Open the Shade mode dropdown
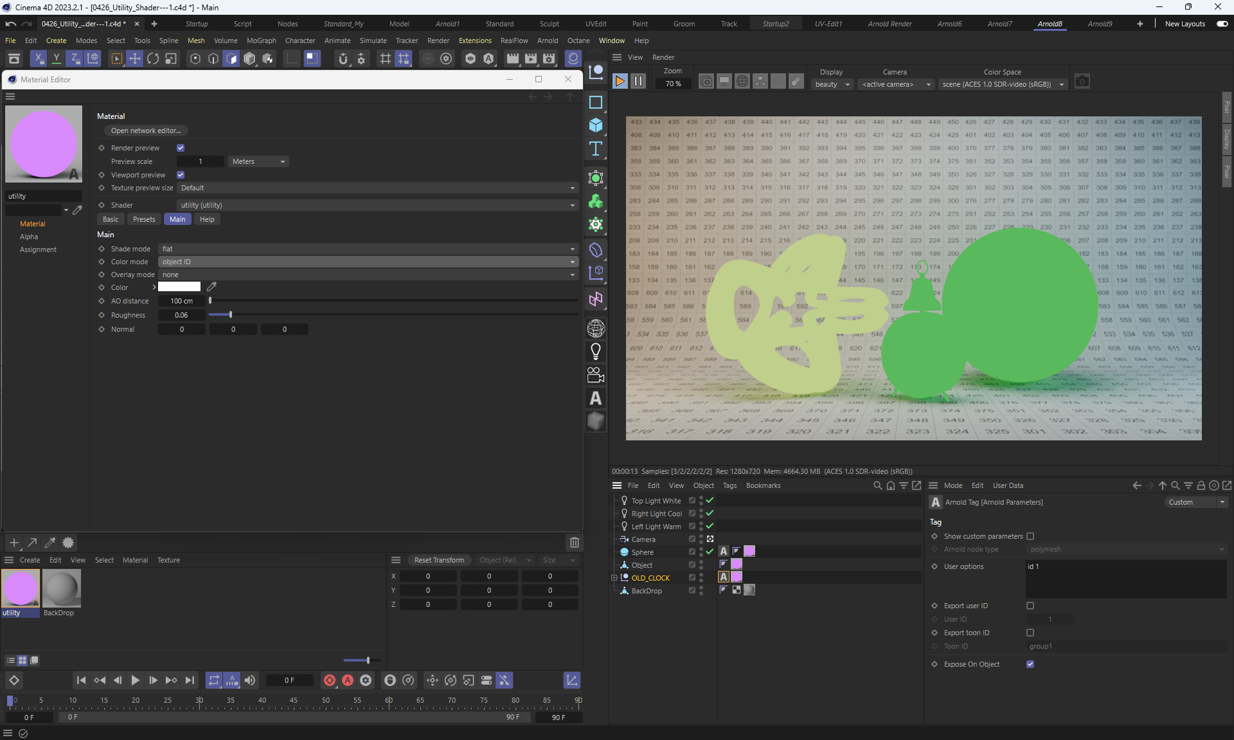Viewport: 1234px width, 740px height. click(x=368, y=249)
